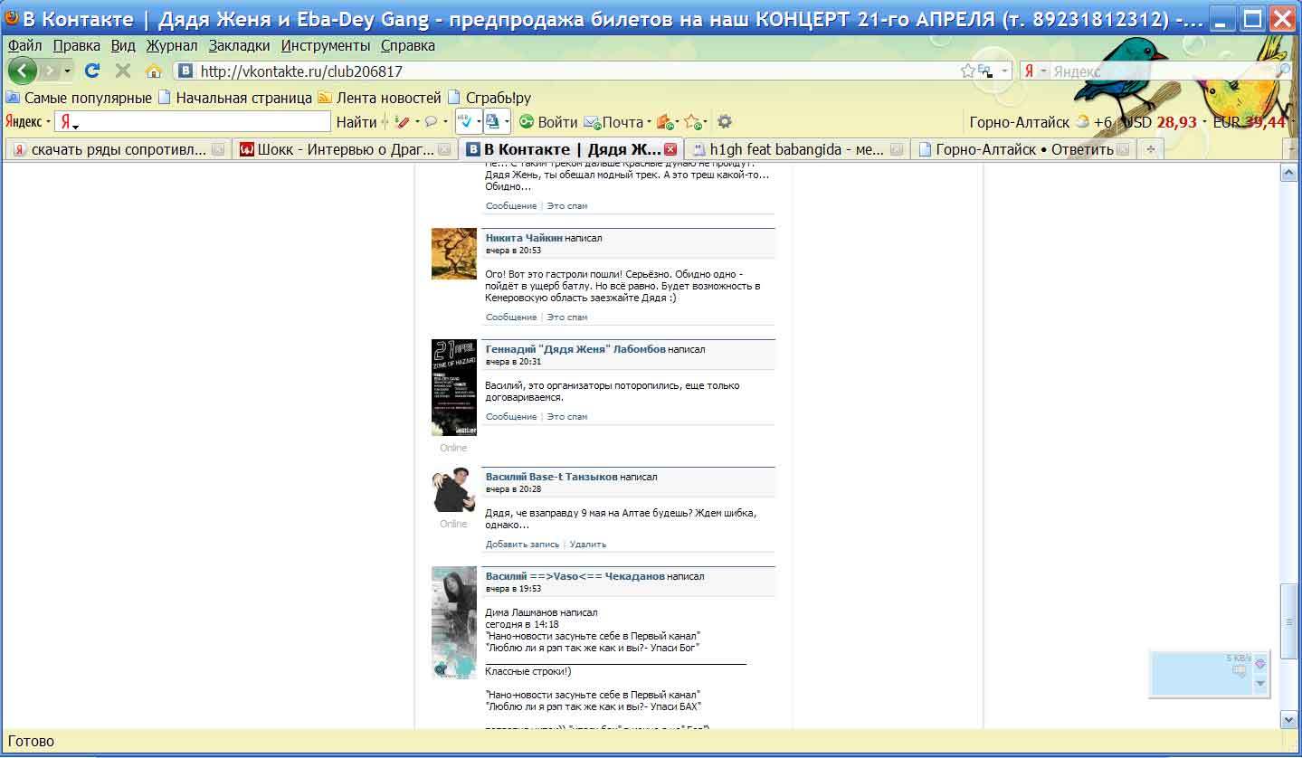Open Василий Base-t Танзыков profile link

(x=552, y=477)
